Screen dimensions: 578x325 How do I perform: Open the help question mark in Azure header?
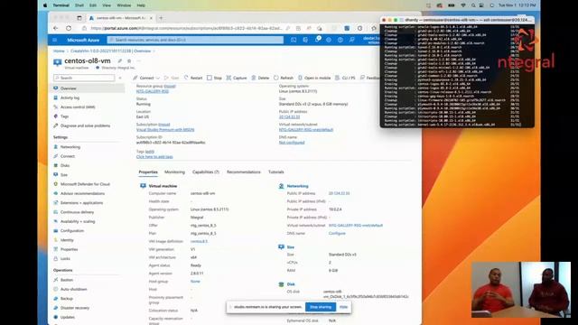340,40
